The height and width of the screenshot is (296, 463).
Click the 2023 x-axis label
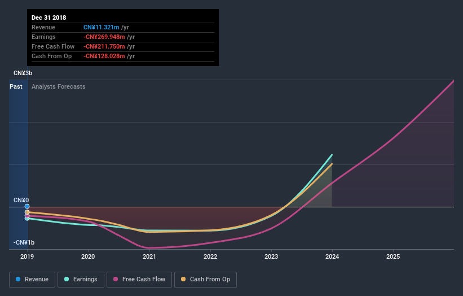(271, 256)
